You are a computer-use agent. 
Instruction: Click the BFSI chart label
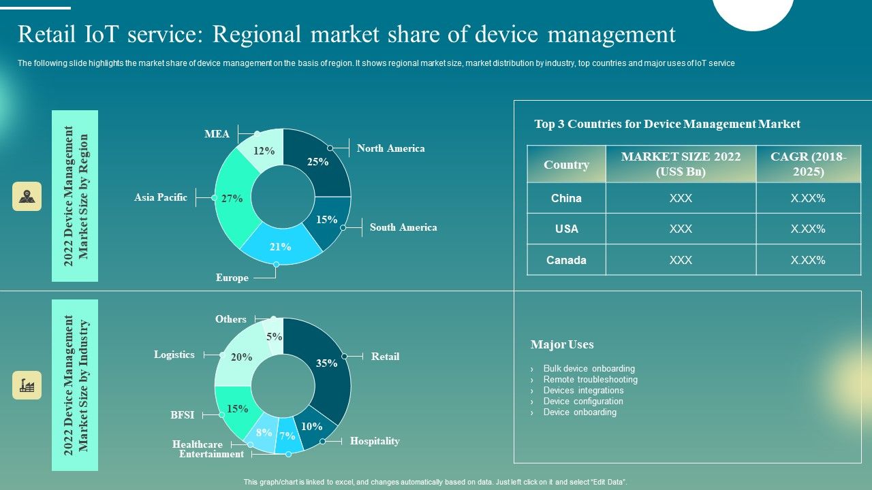tap(183, 415)
